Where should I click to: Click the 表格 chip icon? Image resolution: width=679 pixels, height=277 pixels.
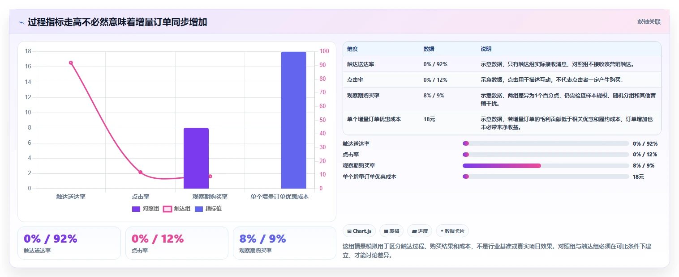pos(386,231)
